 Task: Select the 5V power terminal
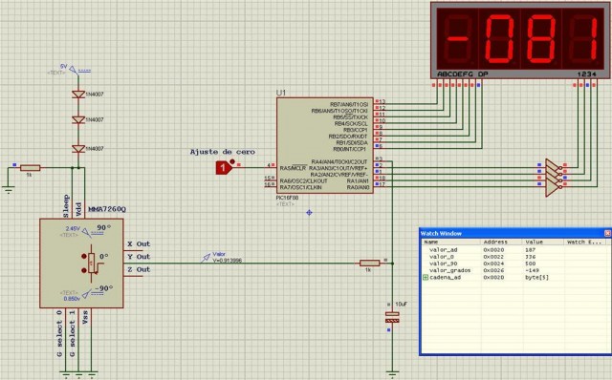coord(74,70)
